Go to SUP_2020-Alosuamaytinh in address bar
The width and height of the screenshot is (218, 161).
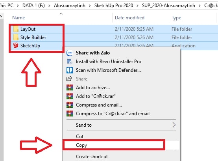tap(168, 6)
